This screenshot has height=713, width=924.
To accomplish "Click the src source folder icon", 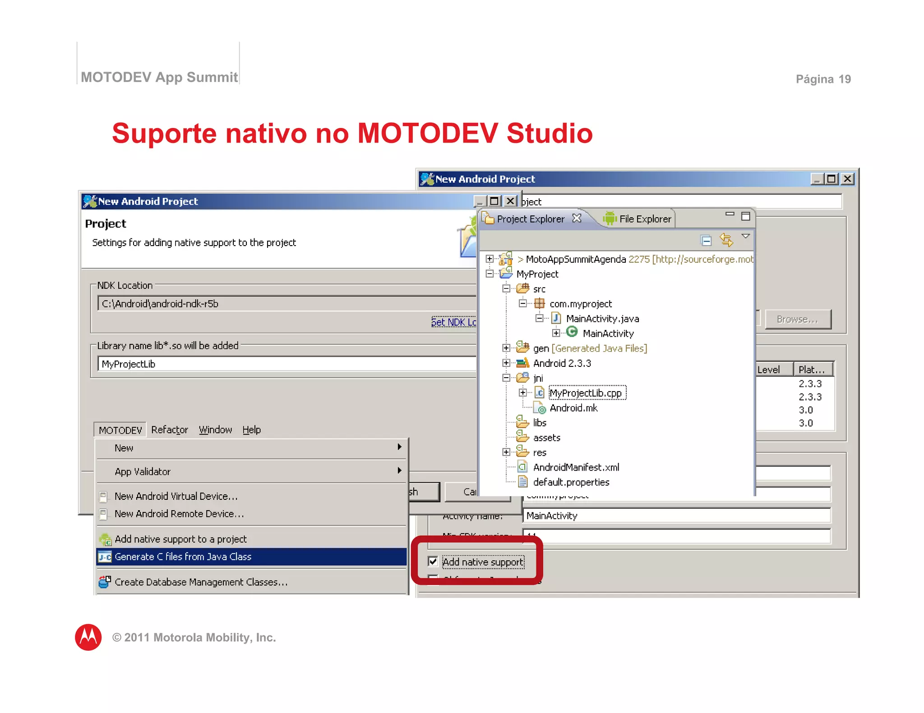I will pos(522,288).
